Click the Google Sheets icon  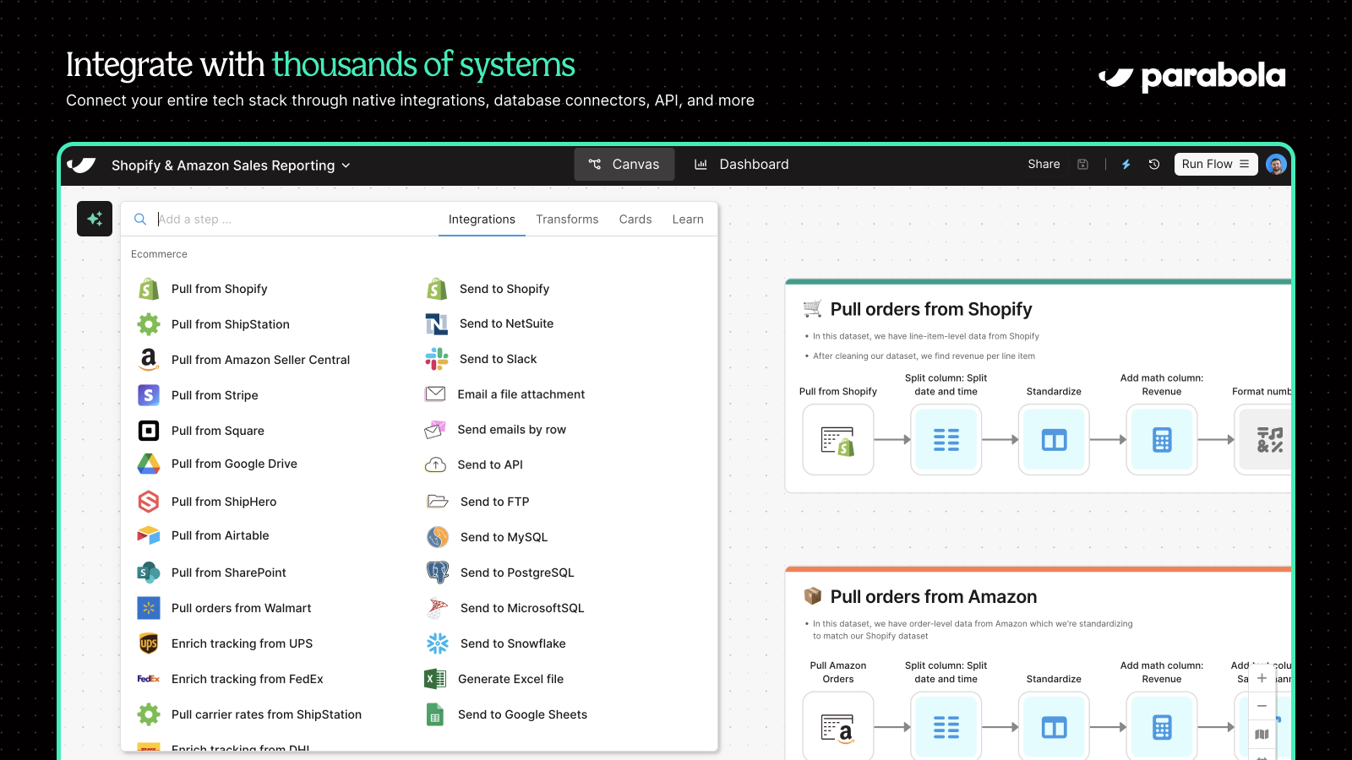pyautogui.click(x=435, y=714)
